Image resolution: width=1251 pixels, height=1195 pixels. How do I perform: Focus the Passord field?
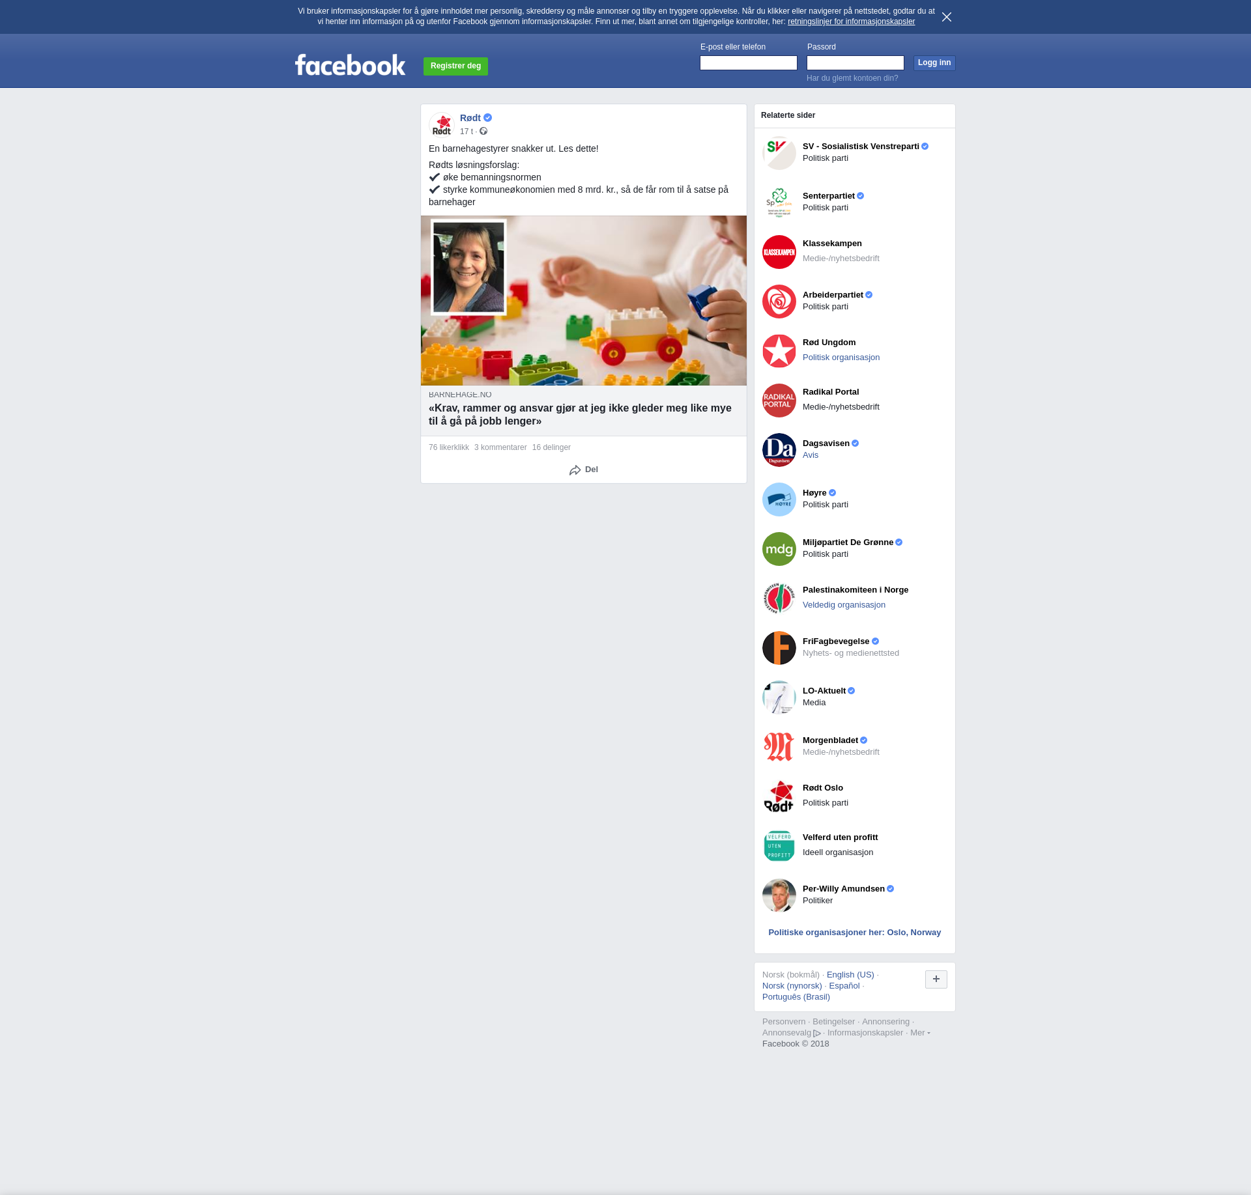856,63
